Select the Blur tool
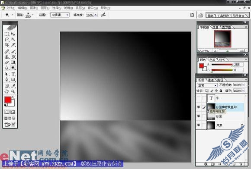 click(x=7, y=68)
